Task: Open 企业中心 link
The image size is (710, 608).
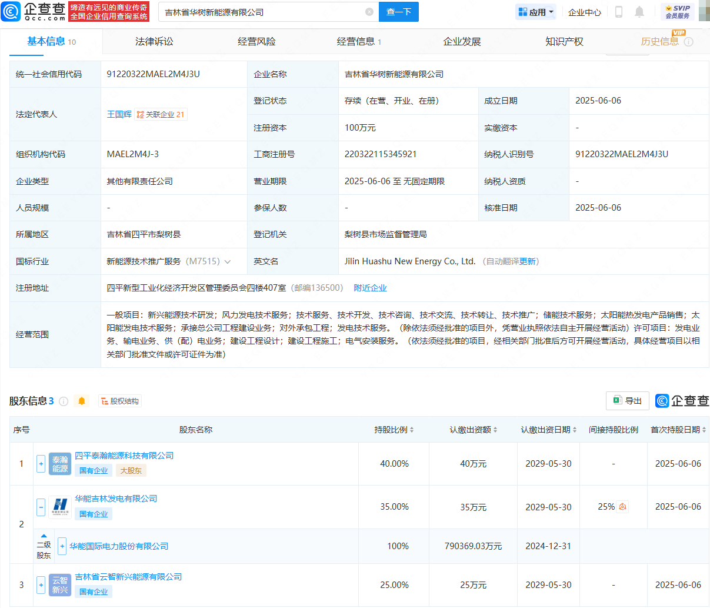Action: [x=585, y=12]
